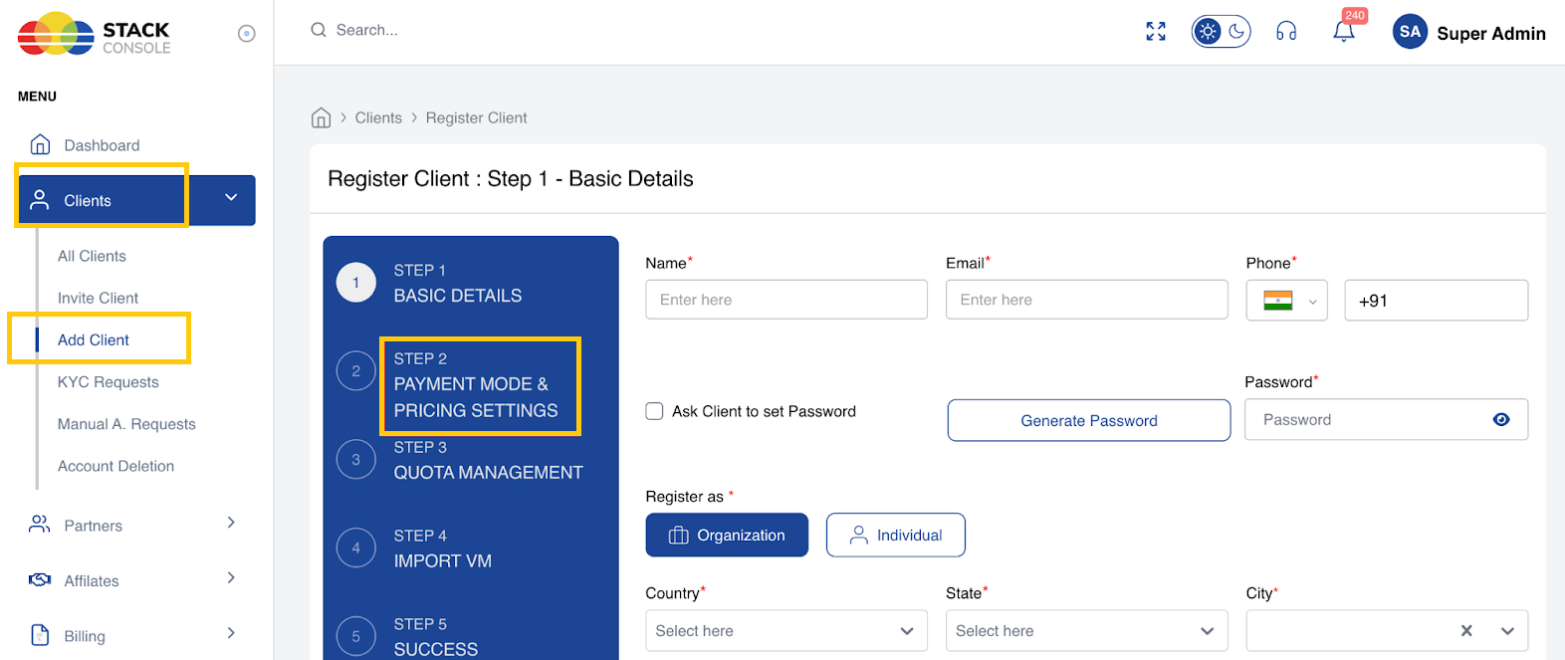This screenshot has height=660, width=1565.
Task: Click the Dashboard home icon
Action: coord(40,144)
